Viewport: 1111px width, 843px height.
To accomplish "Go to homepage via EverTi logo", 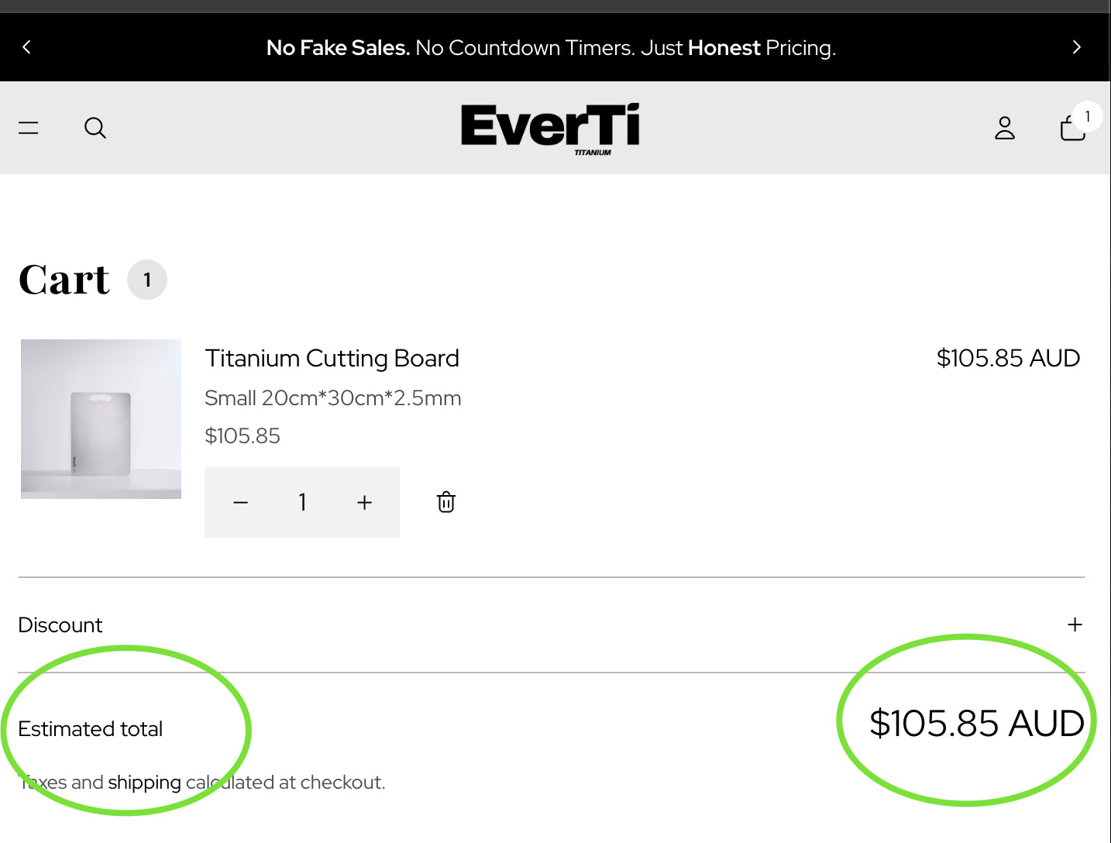I will coord(550,126).
